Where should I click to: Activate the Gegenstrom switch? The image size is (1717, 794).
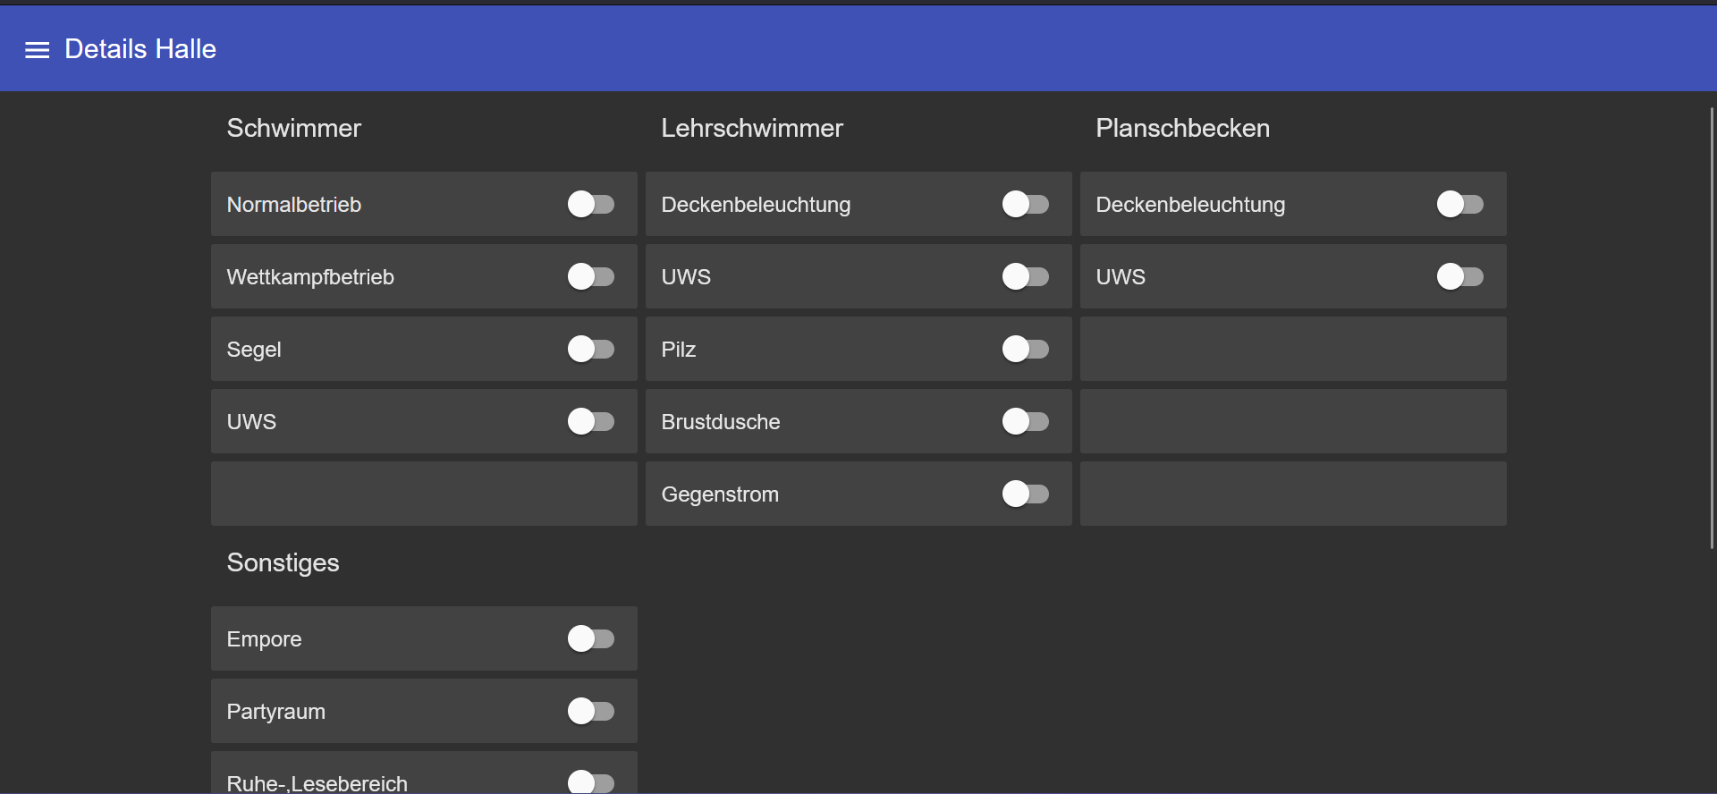1026,494
